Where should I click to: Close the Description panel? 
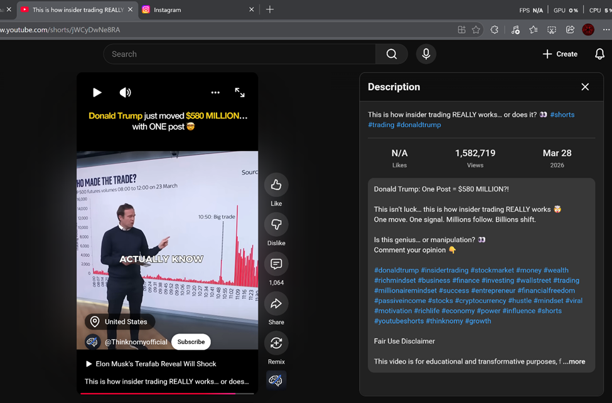coord(585,87)
